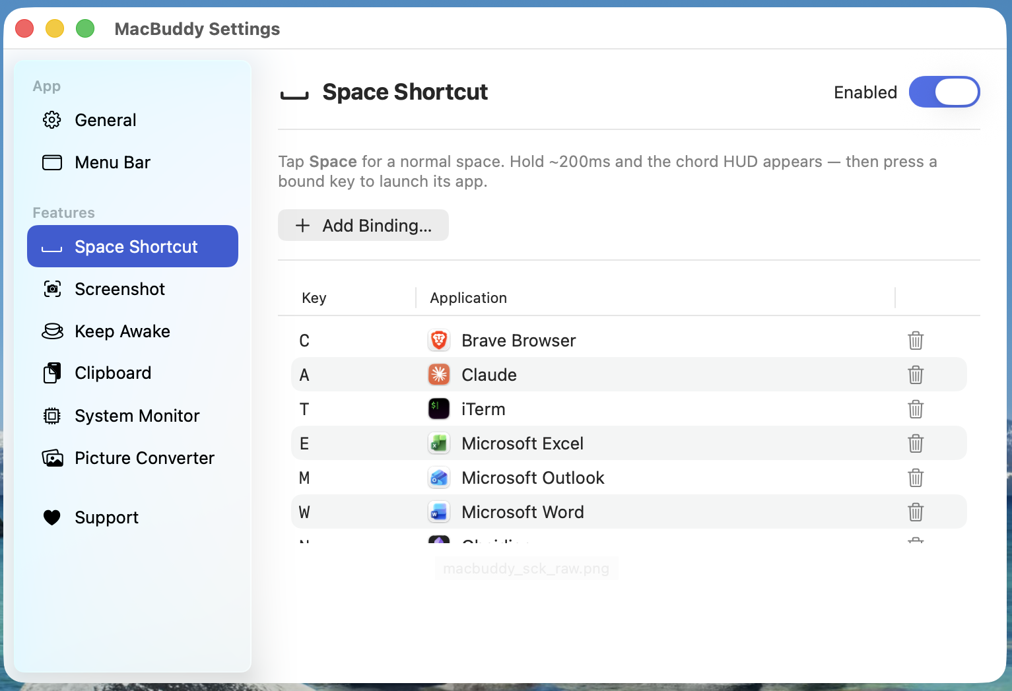This screenshot has width=1012, height=691.
Task: Go to the Screenshot feature settings
Action: pyautogui.click(x=133, y=289)
